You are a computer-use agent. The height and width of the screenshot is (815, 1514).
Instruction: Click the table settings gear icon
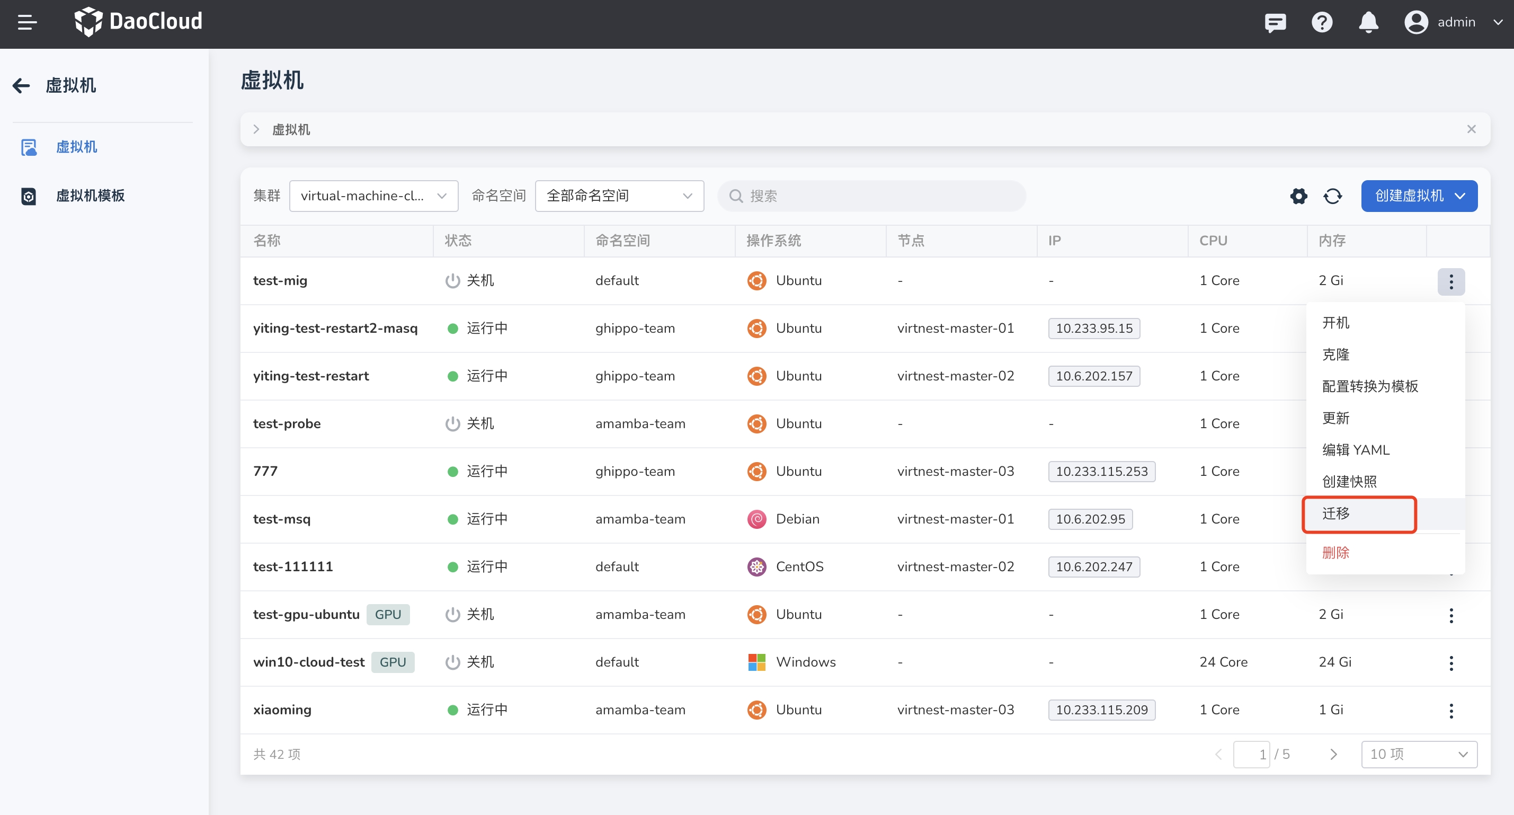[x=1298, y=196]
